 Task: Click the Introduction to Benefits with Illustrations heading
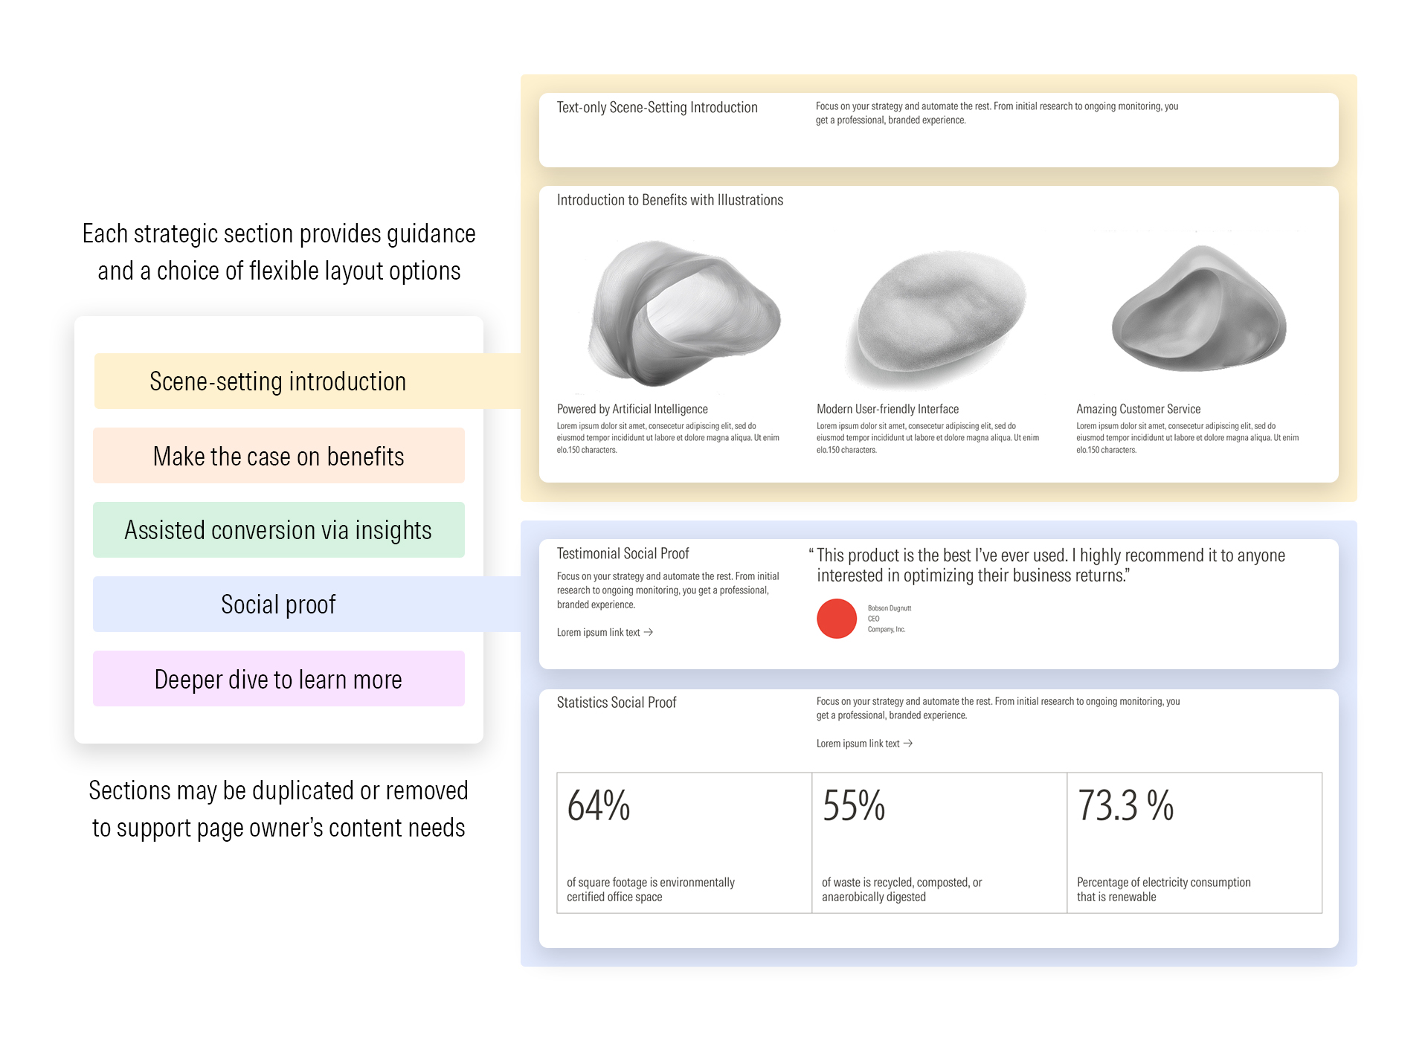click(x=669, y=200)
